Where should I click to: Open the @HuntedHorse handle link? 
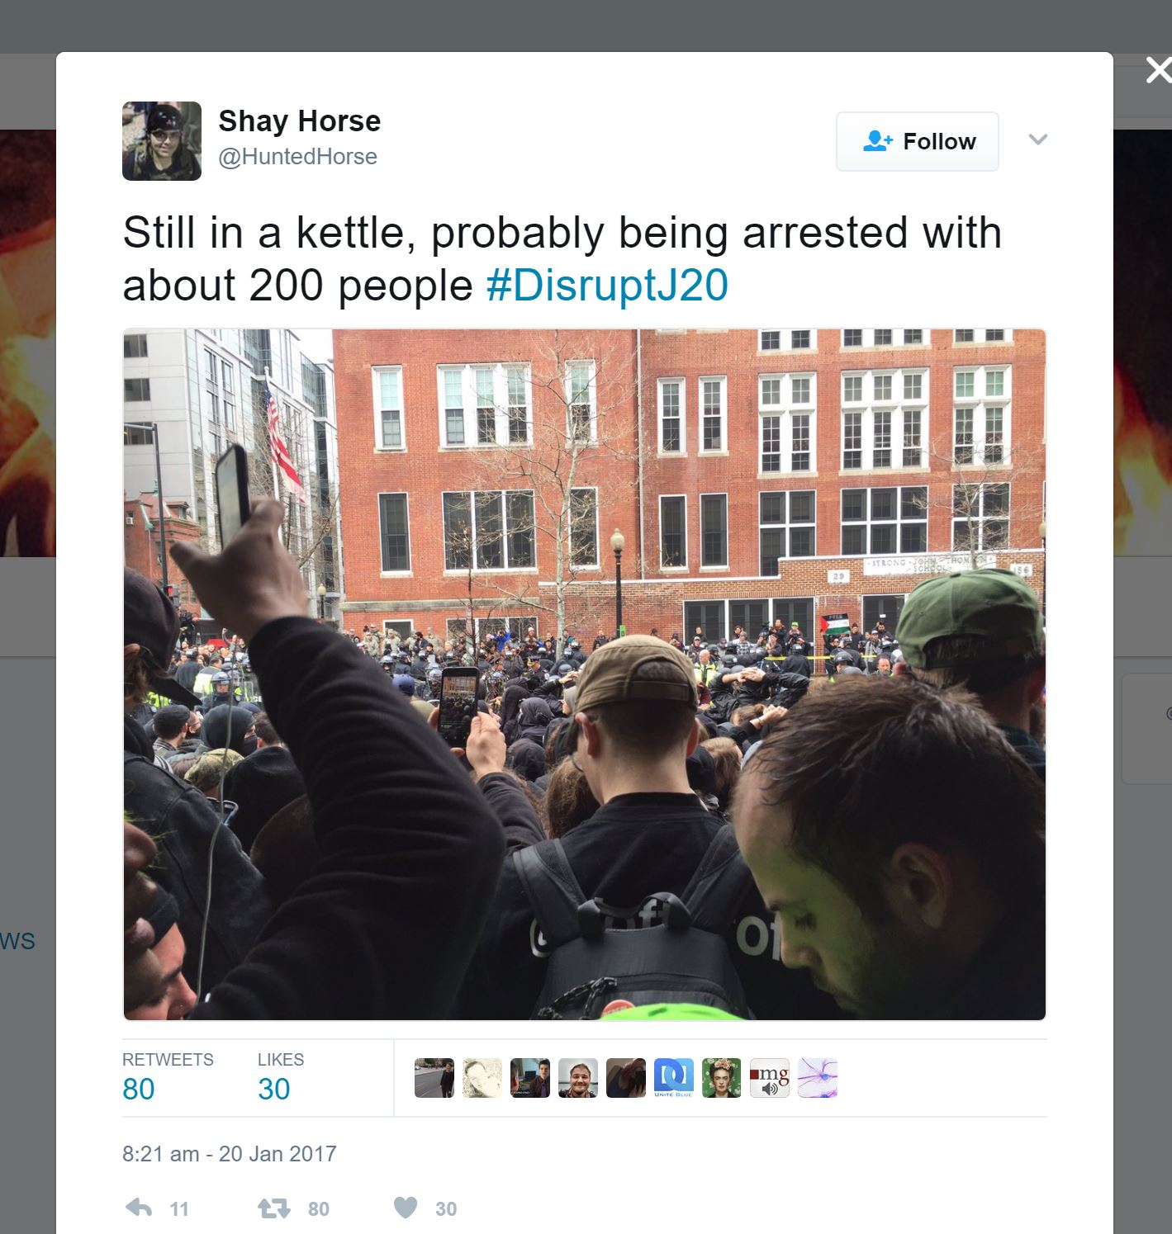coord(297,157)
